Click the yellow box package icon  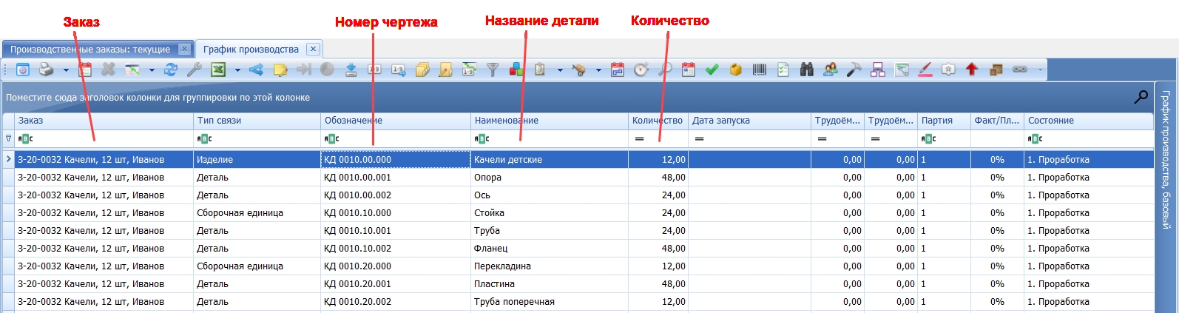735,70
